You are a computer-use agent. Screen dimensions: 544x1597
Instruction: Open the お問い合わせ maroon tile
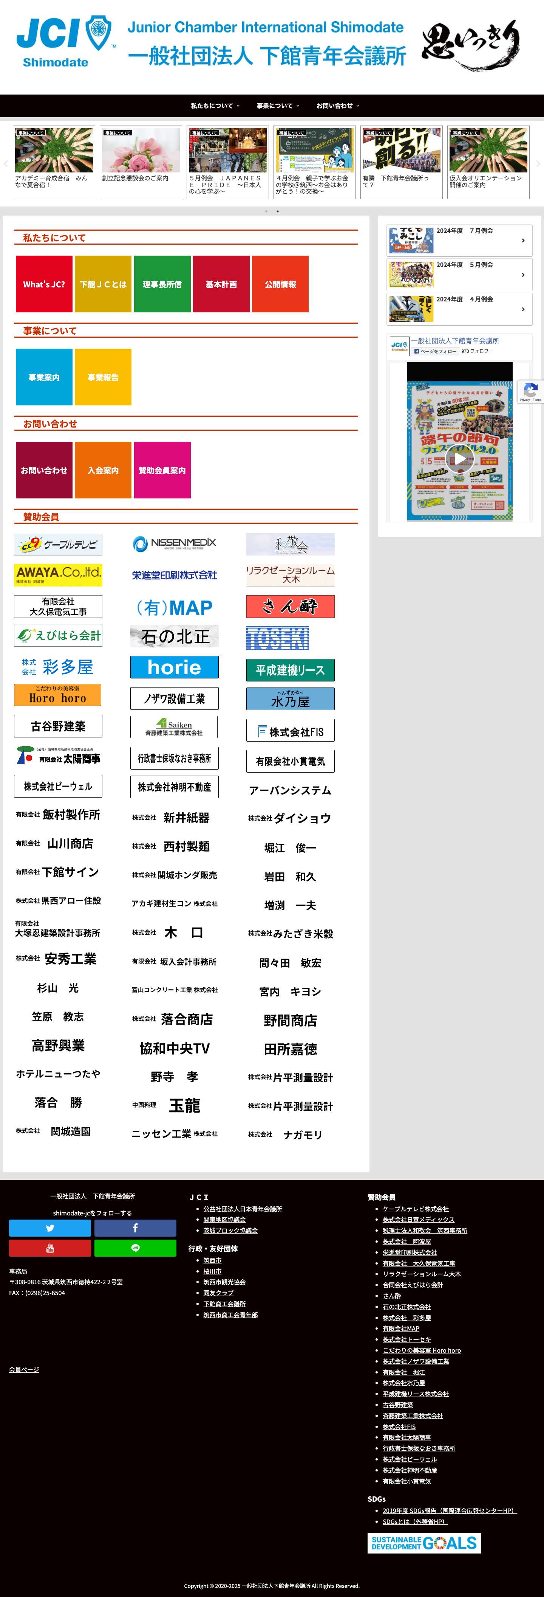44,470
